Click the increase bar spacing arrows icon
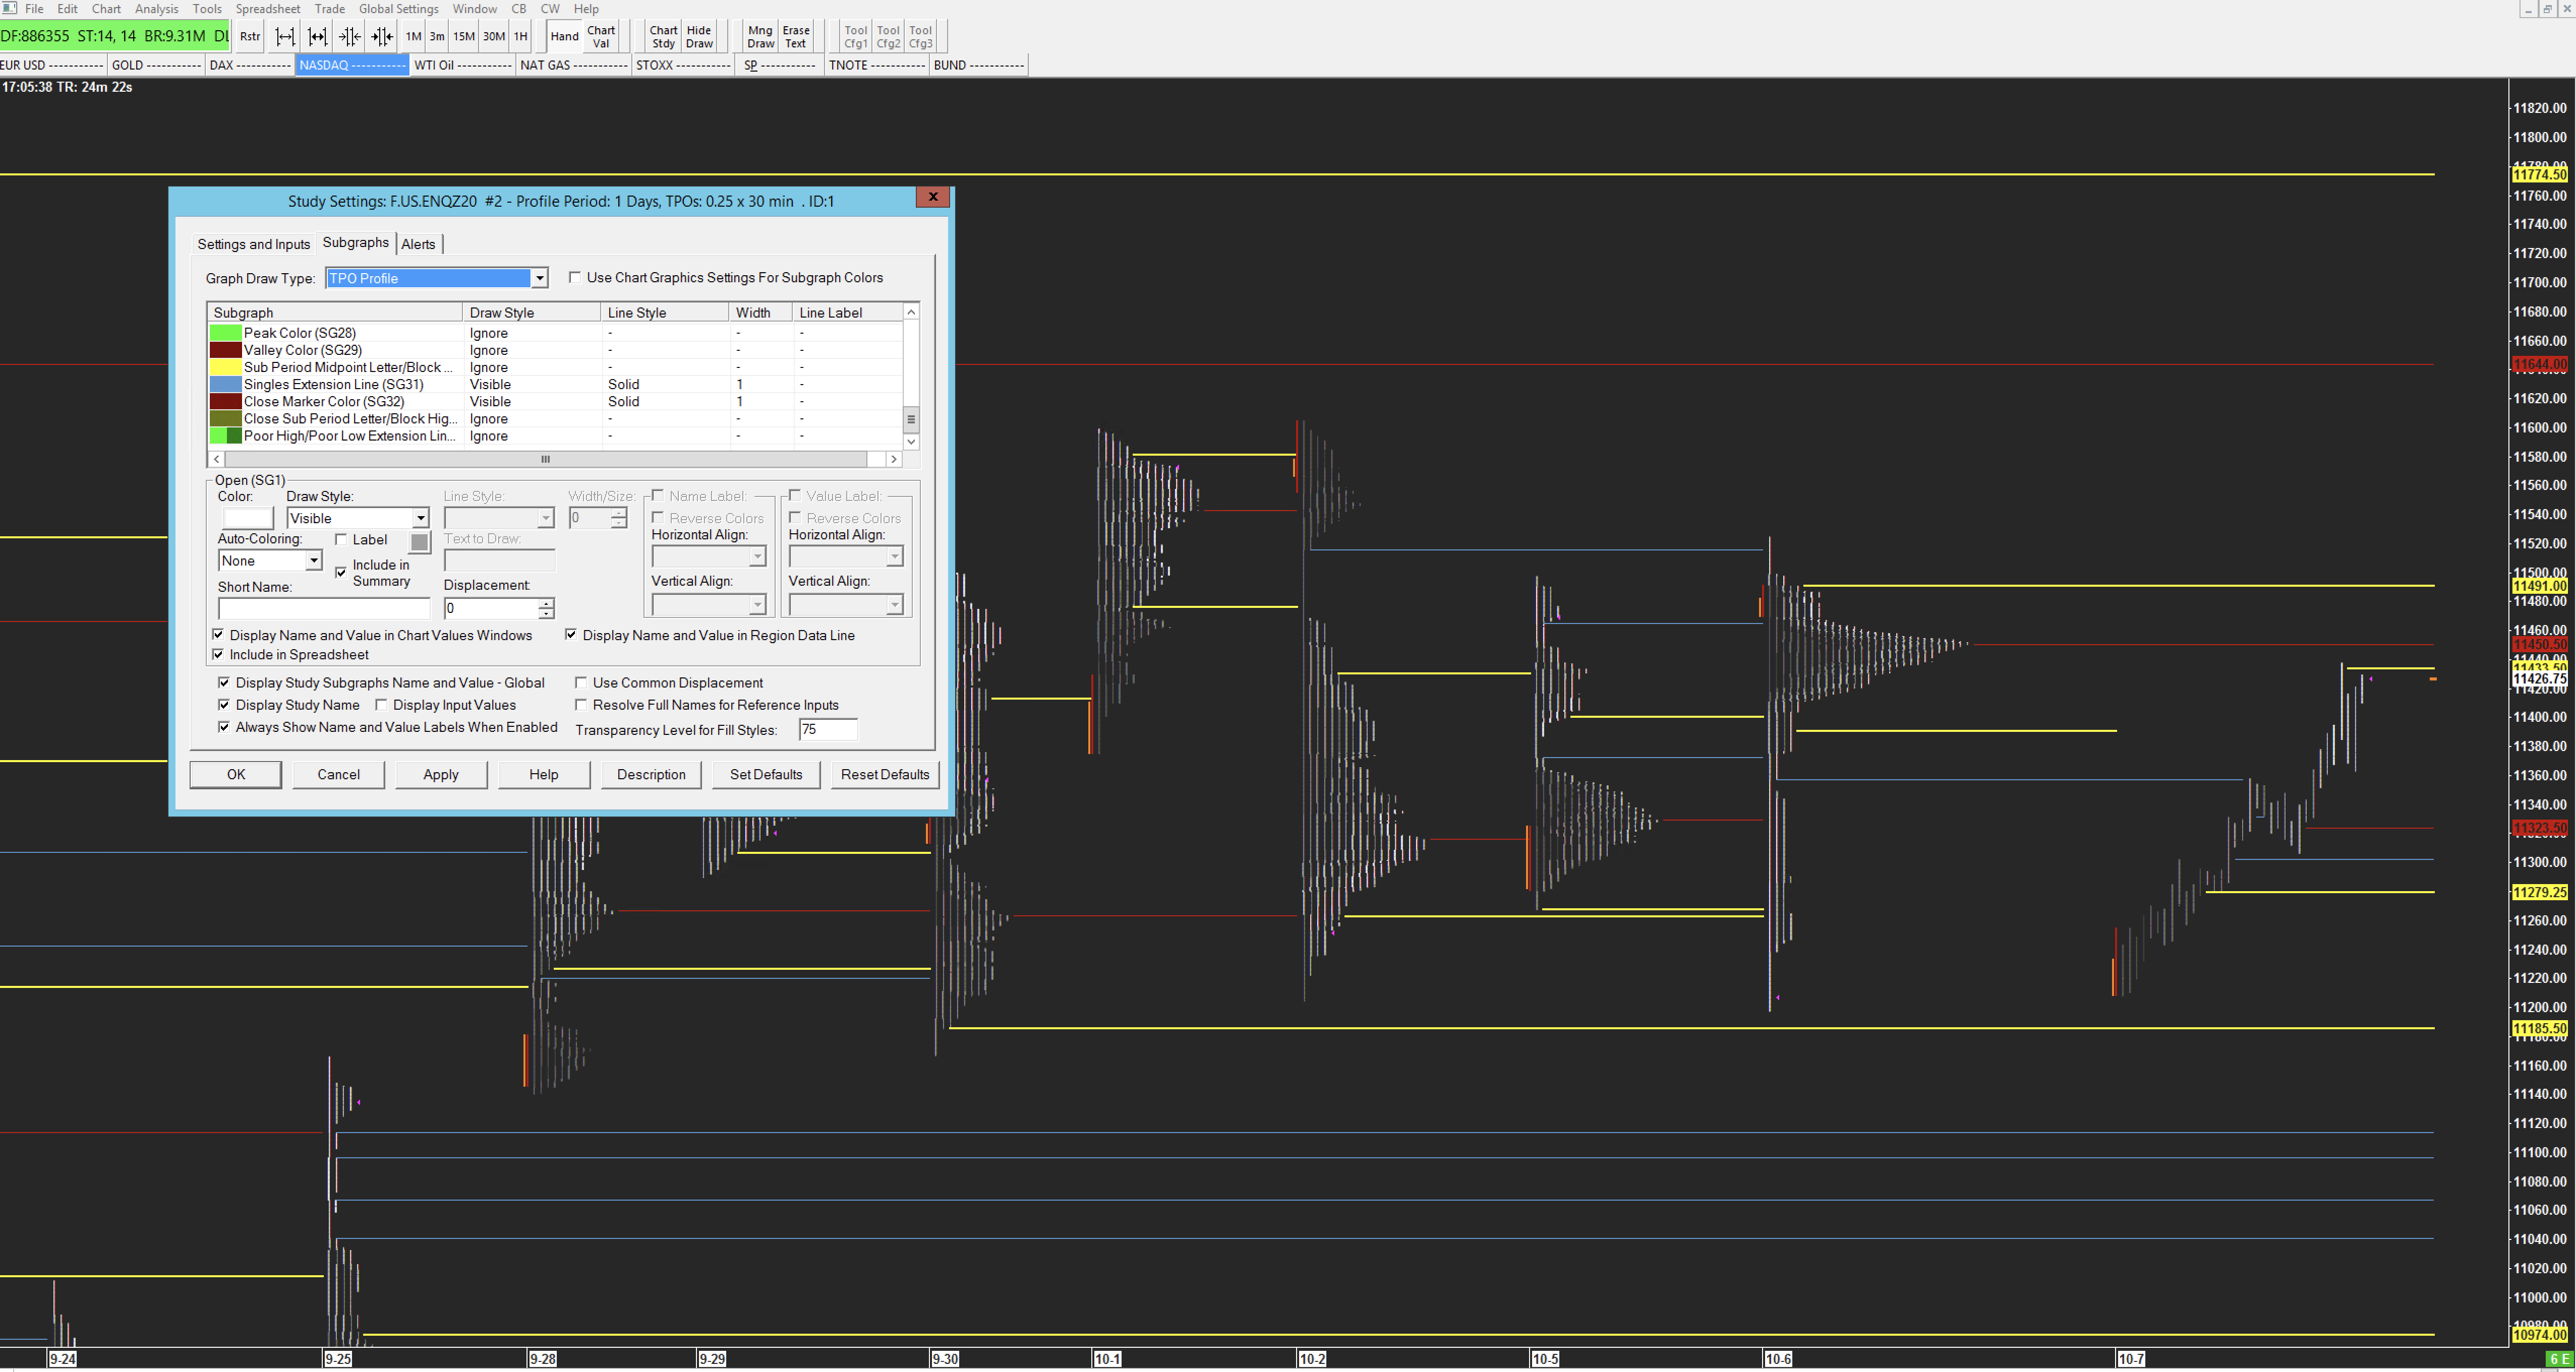Screen dimensions: 2576x1372 pos(285,36)
